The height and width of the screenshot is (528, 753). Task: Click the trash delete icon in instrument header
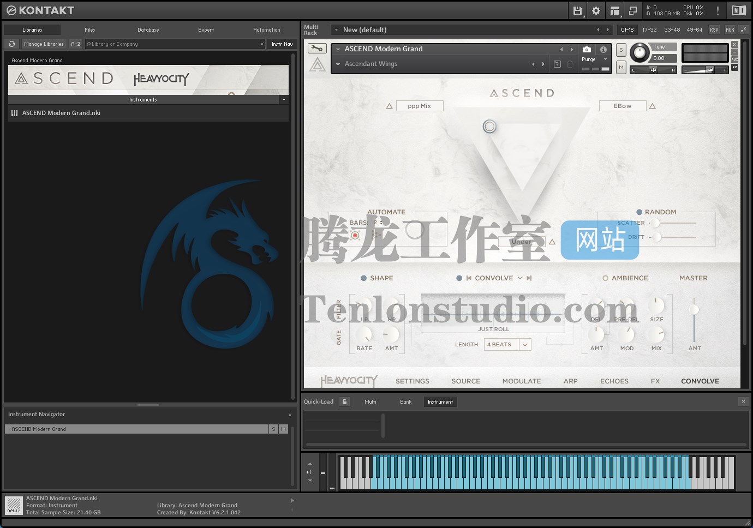[570, 64]
